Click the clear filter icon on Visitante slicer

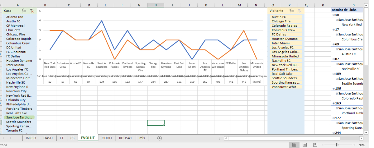pyautogui.click(x=299, y=11)
